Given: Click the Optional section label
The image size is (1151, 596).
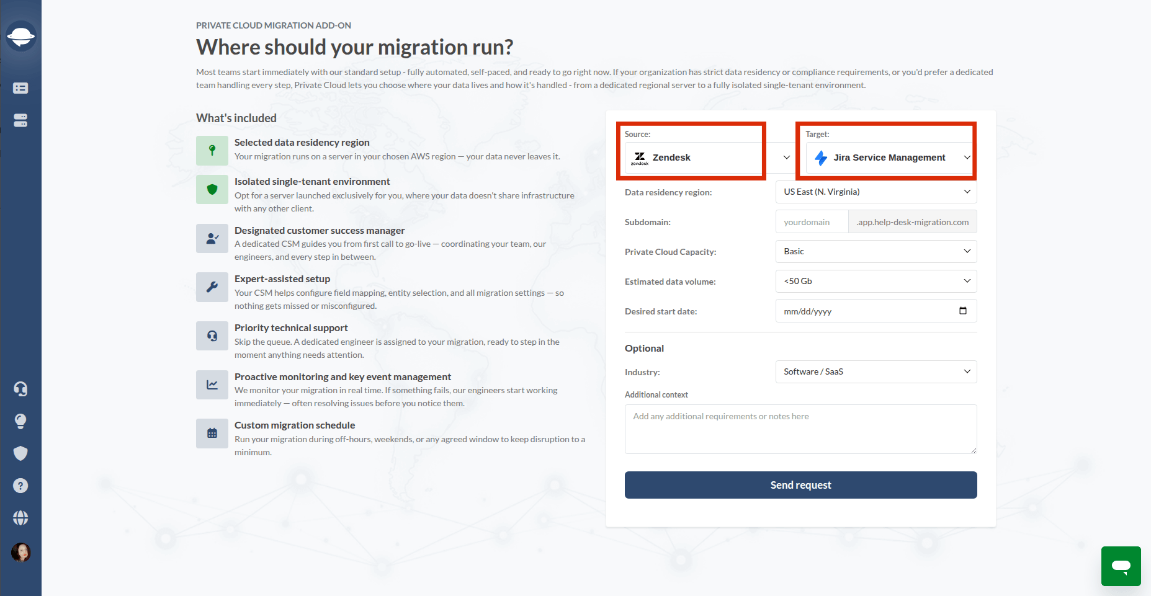Looking at the screenshot, I should click(x=644, y=349).
